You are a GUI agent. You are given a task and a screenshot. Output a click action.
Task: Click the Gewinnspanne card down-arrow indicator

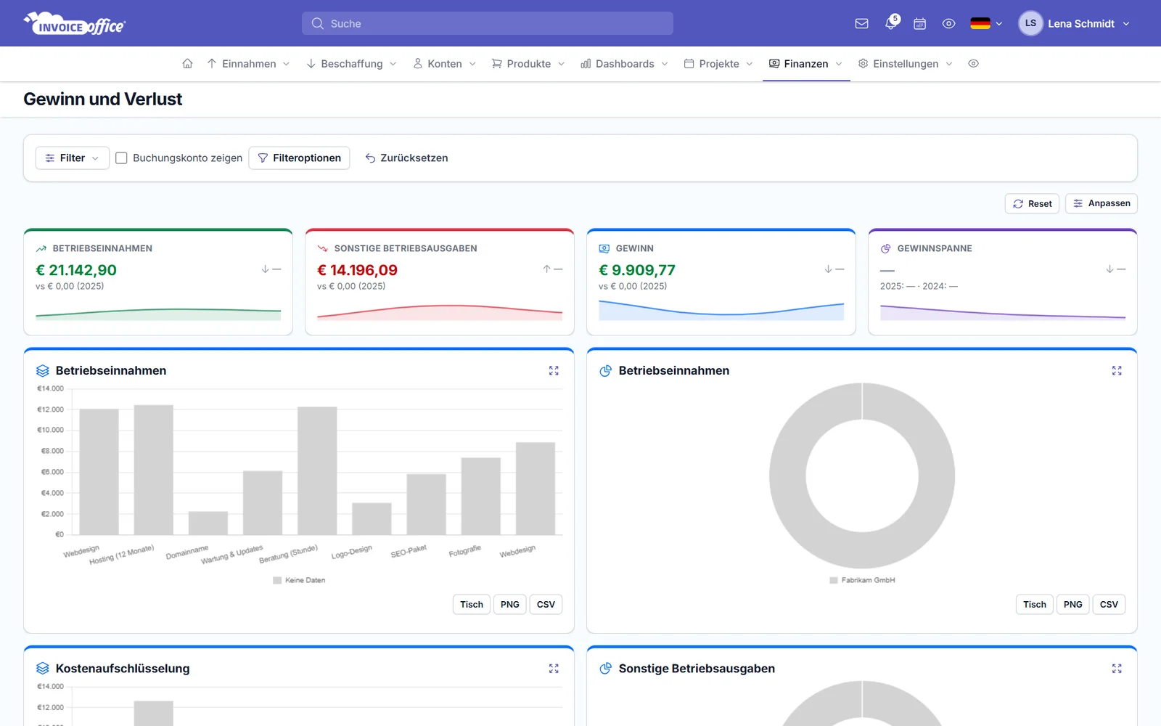click(x=1110, y=269)
